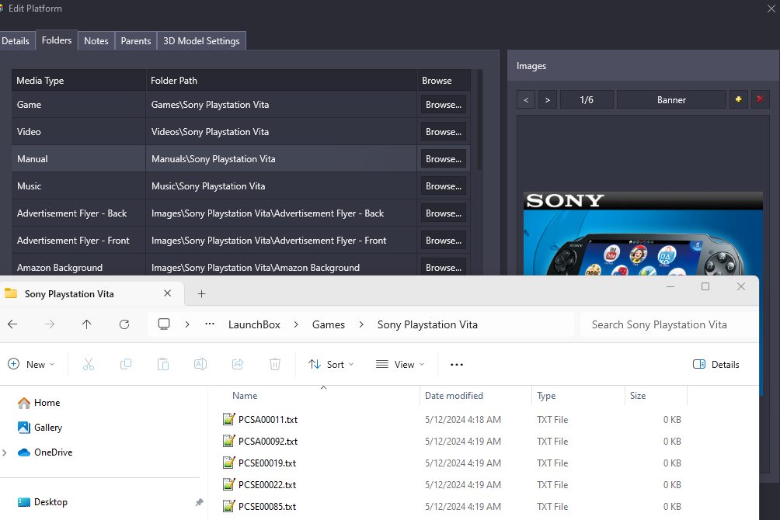The image size is (780, 520).
Task: Add a new platform image
Action: [x=739, y=99]
